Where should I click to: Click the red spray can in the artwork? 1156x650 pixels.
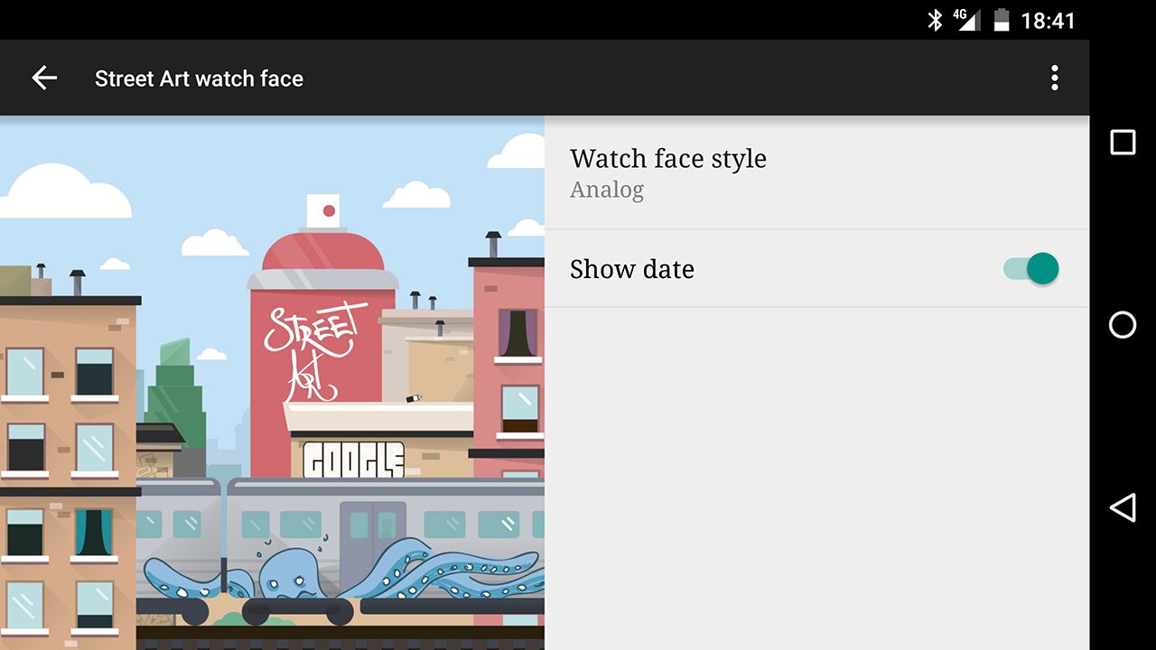(x=325, y=271)
